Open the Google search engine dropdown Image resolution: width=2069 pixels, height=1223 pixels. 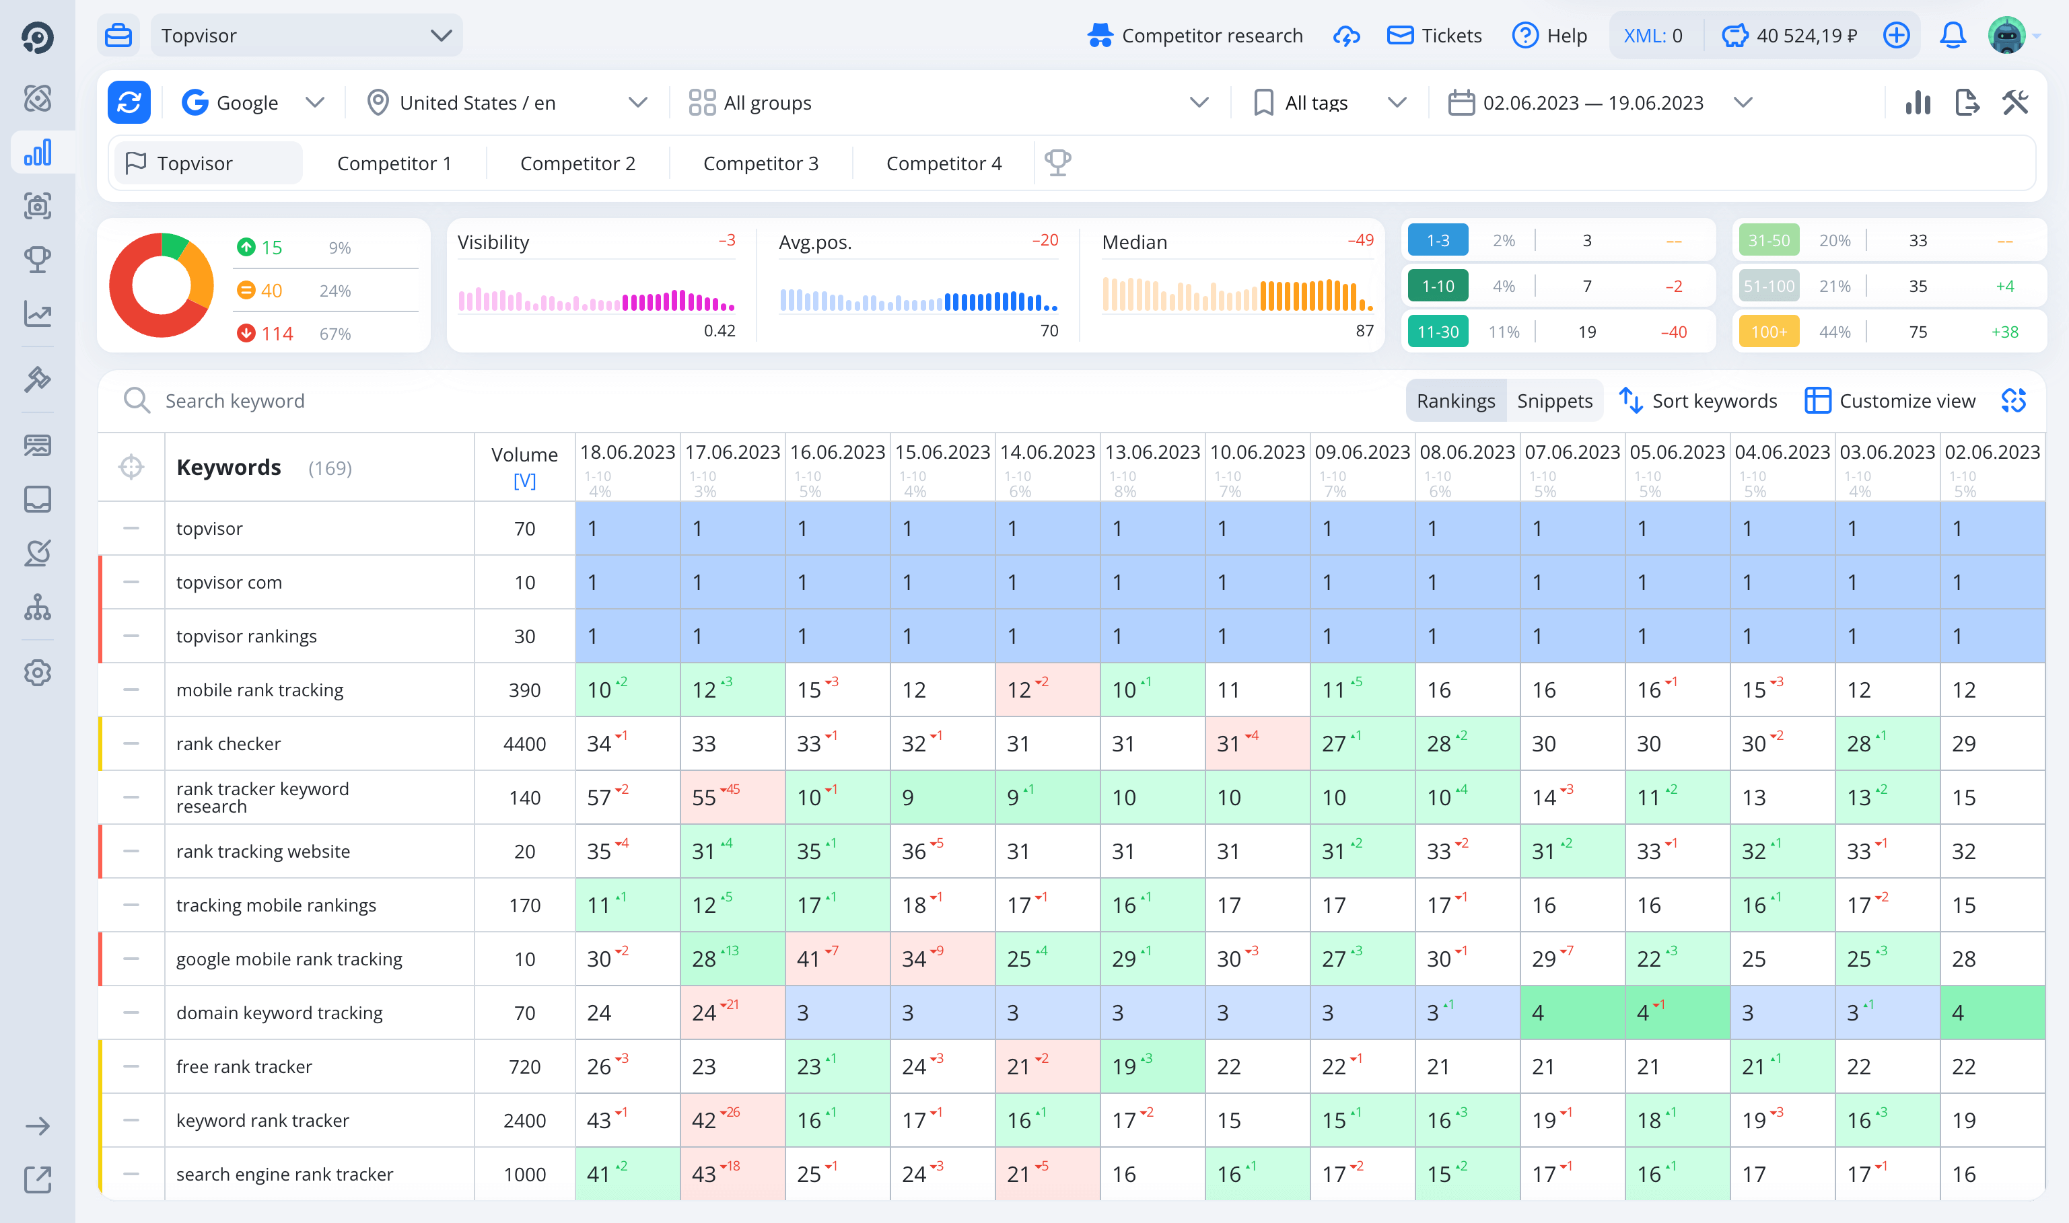tap(252, 103)
